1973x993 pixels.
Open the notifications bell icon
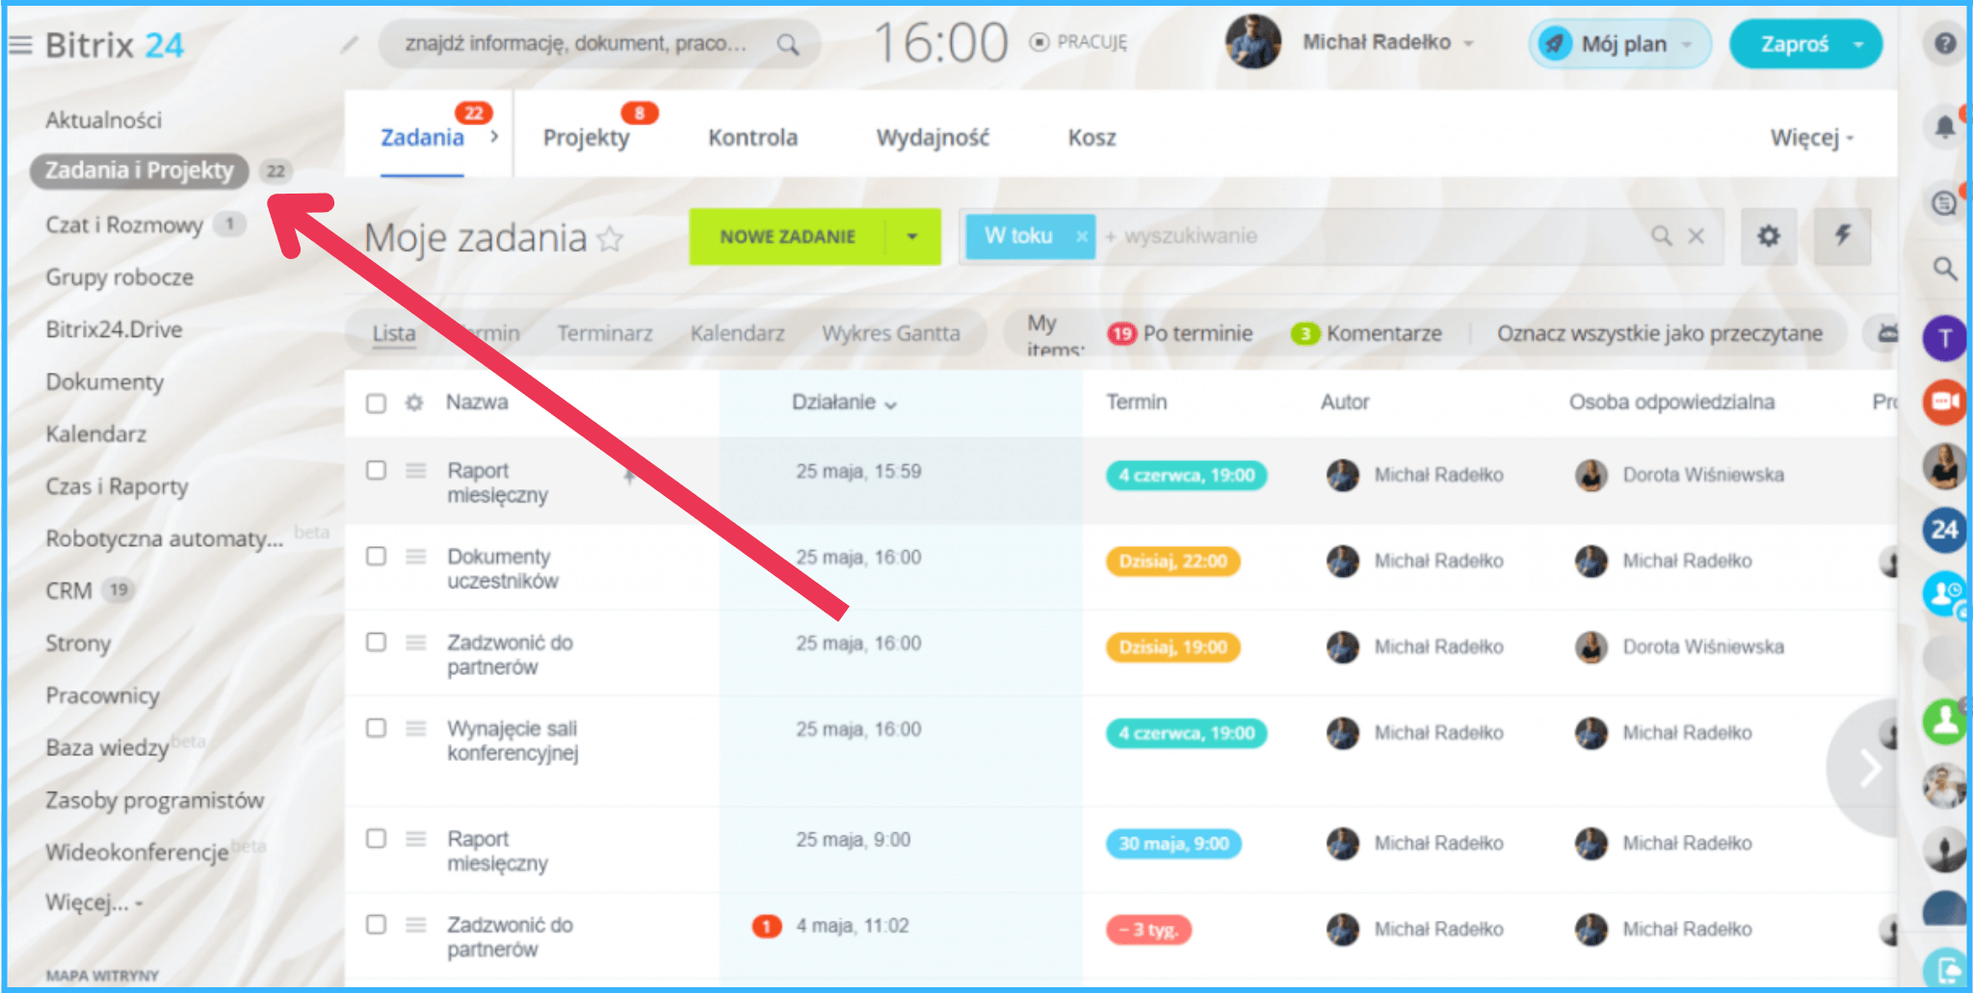pyautogui.click(x=1945, y=126)
